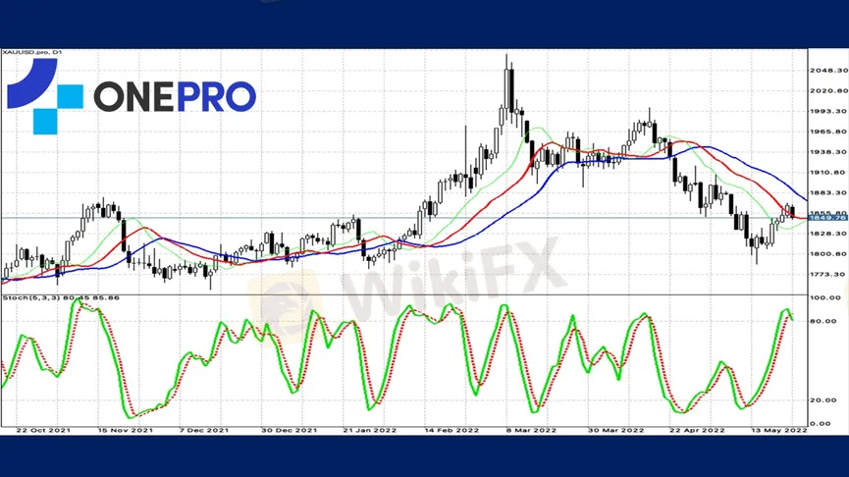Screen dimensions: 849x477
Task: Click the 30 Dec 2021 date marker
Action: point(288,430)
